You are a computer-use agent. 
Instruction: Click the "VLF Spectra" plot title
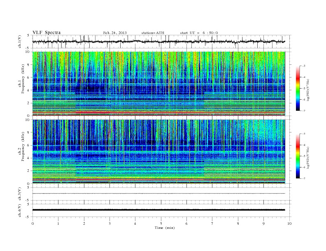pos(47,32)
